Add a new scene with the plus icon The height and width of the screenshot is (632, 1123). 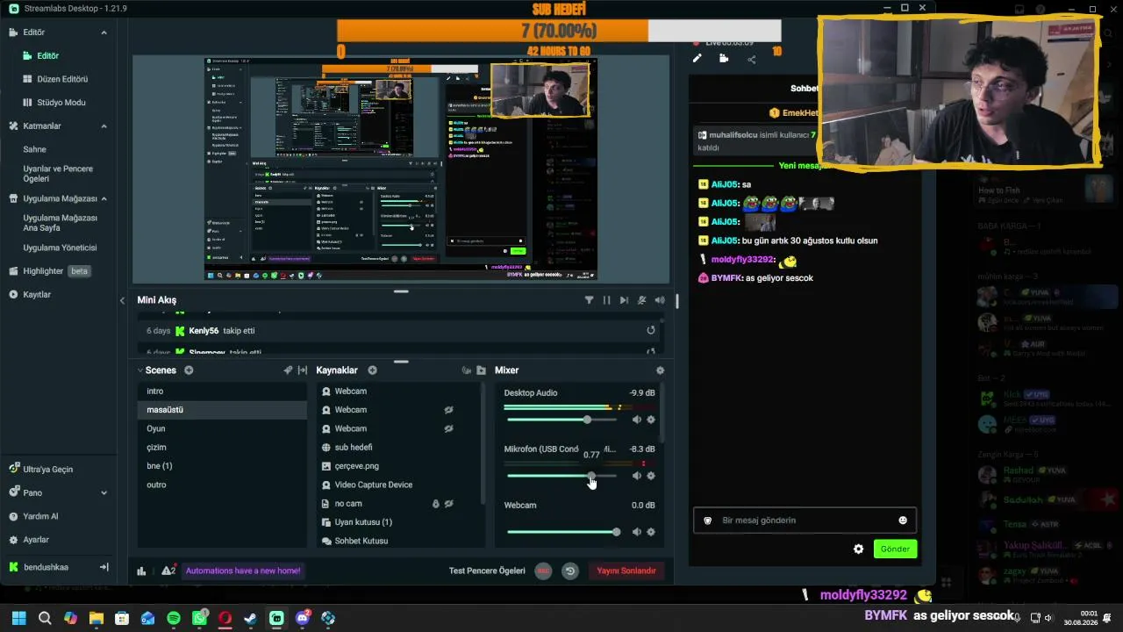pyautogui.click(x=189, y=370)
